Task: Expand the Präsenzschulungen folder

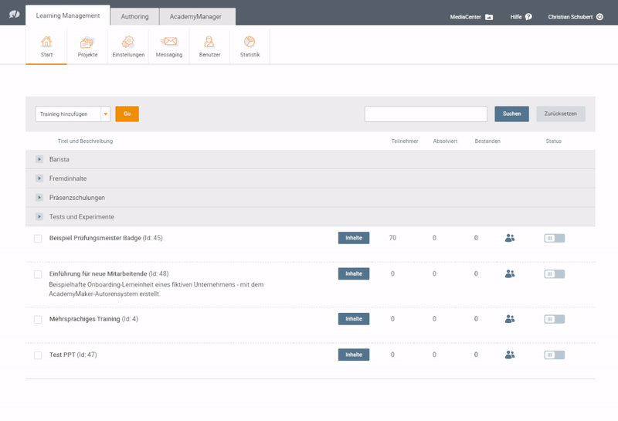Action: [39, 198]
